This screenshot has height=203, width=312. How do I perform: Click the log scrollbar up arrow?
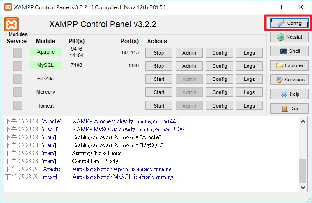pyautogui.click(x=303, y=121)
